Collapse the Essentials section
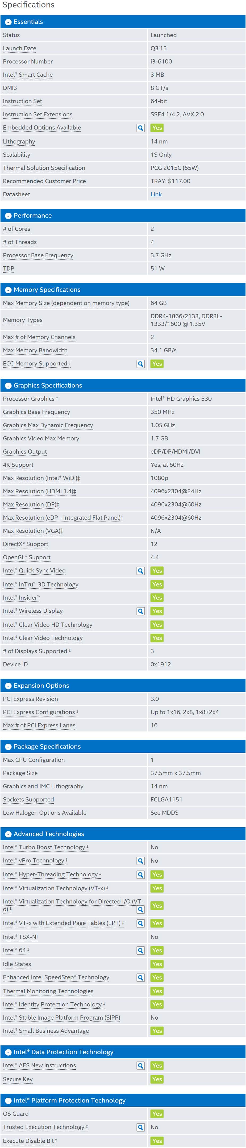 (x=8, y=22)
